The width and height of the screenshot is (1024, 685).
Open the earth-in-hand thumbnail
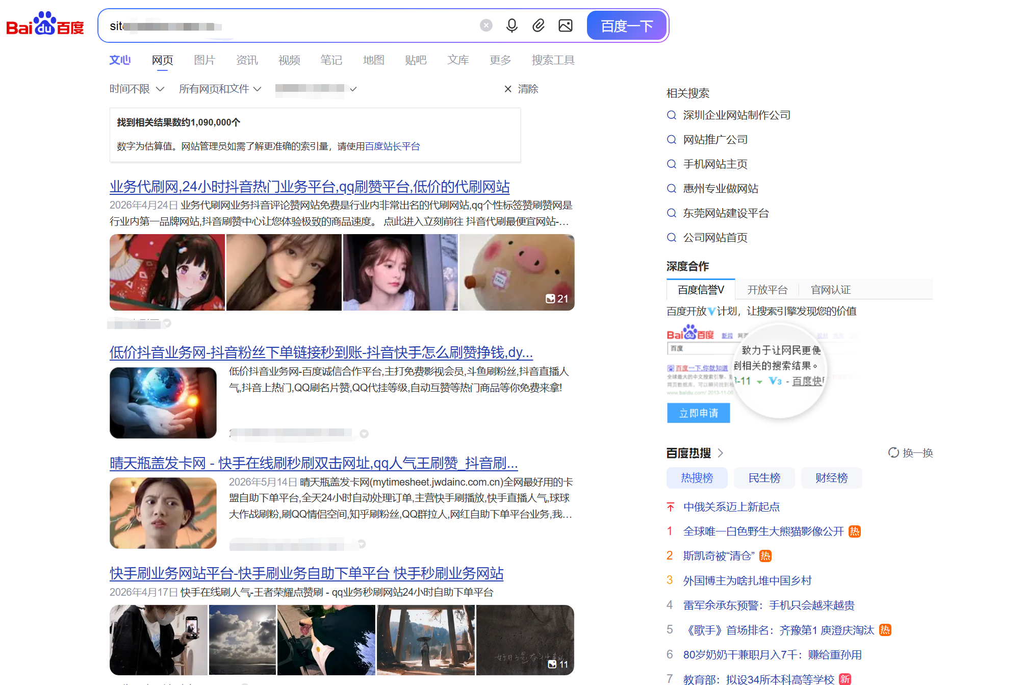[x=163, y=402]
